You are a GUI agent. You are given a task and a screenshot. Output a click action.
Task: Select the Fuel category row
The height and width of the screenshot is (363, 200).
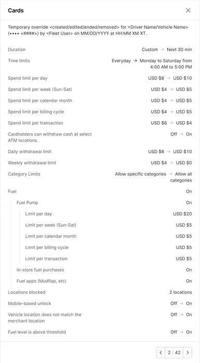[100, 191]
